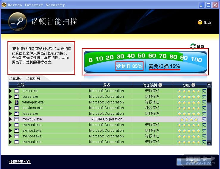Select the NVIDIA Corporation signature cell
This screenshot has height=169, width=220.
[107, 119]
